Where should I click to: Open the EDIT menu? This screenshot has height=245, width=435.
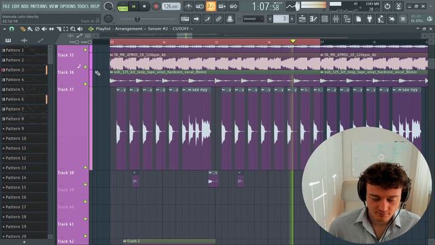16,6
